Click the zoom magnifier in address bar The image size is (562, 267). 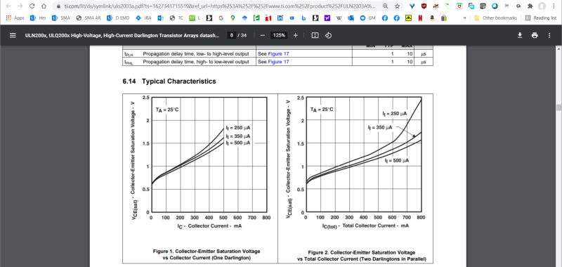(385, 6)
